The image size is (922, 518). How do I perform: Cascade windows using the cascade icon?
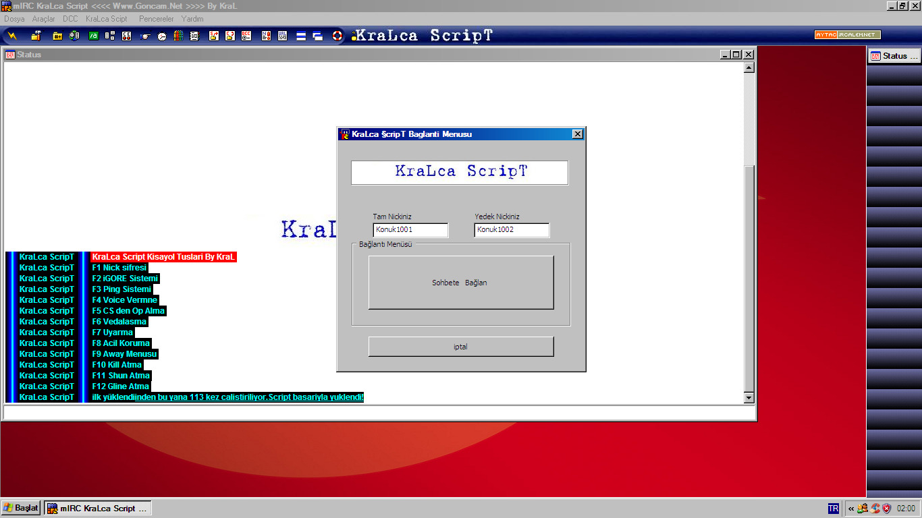click(x=317, y=36)
